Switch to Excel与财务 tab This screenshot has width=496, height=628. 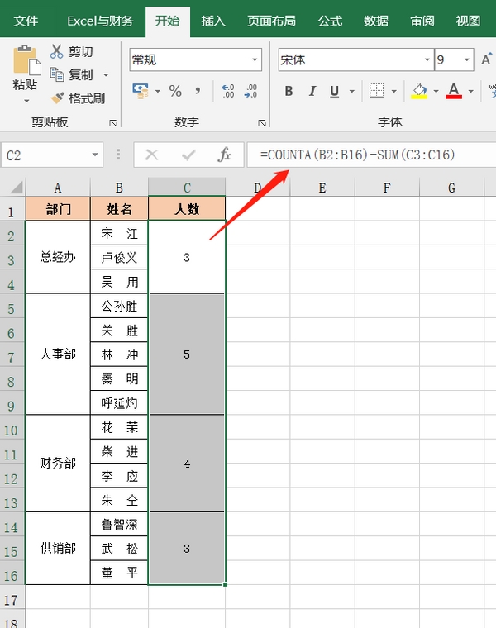pos(100,21)
